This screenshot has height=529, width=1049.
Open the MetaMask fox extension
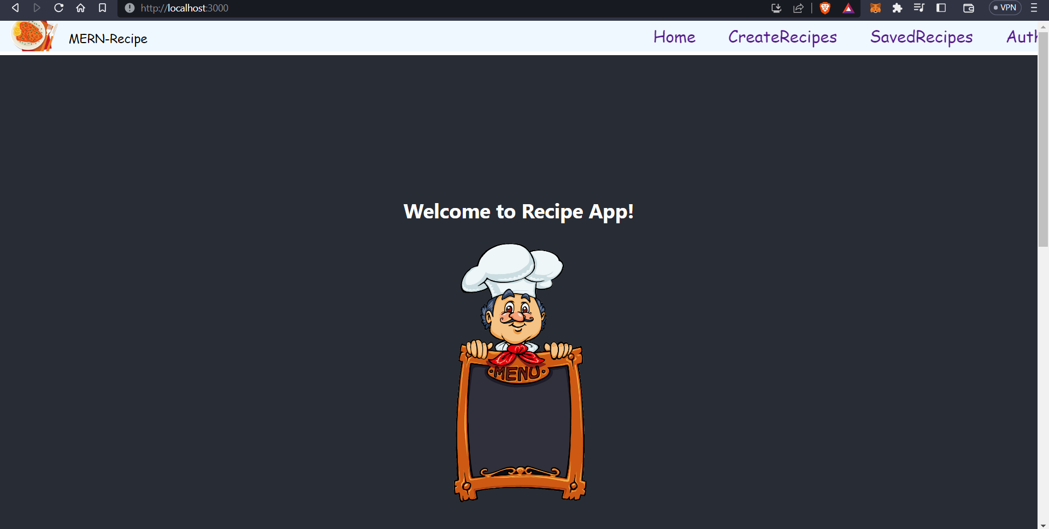click(875, 8)
